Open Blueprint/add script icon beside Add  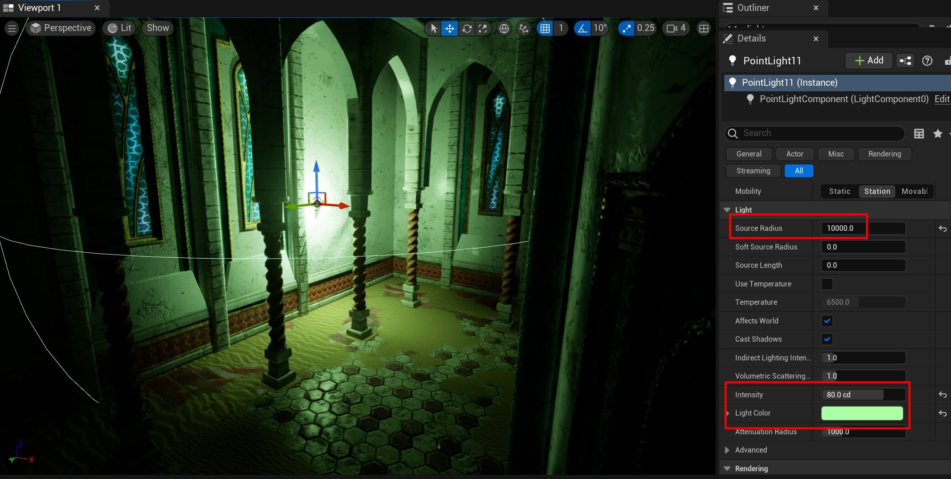905,61
